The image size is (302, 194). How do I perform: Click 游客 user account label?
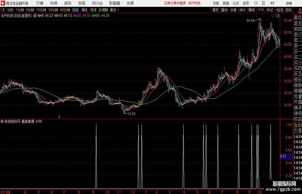coord(289,3)
